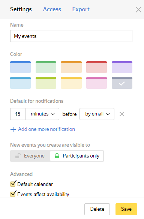Click the Delete button
The width and height of the screenshot is (144, 219).
[97, 209]
